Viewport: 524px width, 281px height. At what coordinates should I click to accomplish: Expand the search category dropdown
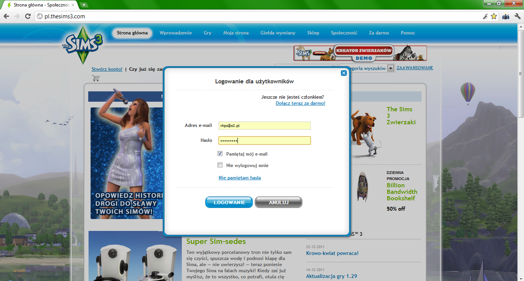(391, 68)
